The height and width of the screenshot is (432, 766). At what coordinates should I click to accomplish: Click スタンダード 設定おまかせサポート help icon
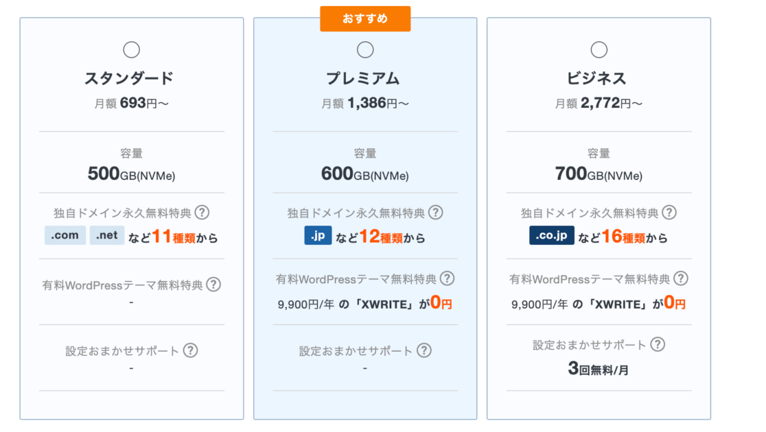point(190,350)
